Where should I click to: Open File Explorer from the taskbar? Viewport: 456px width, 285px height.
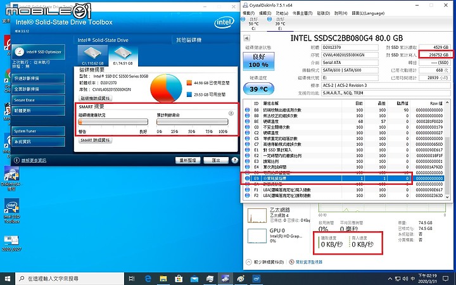[163, 279]
